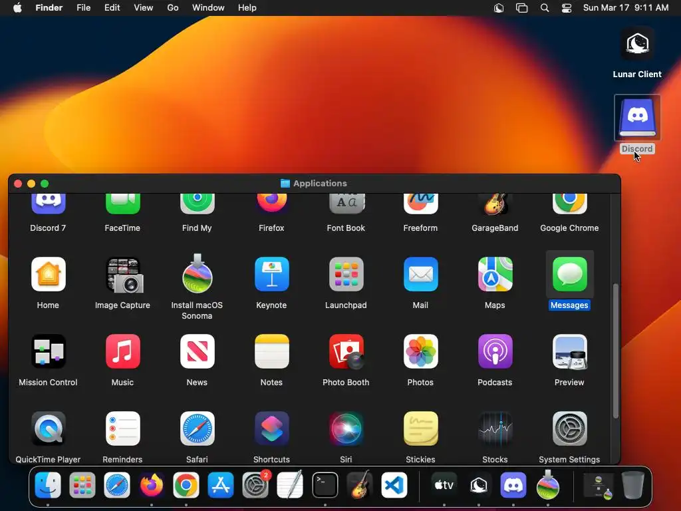681x511 pixels.
Task: Click the Applications window vertical scrollbar
Action: pos(615,351)
